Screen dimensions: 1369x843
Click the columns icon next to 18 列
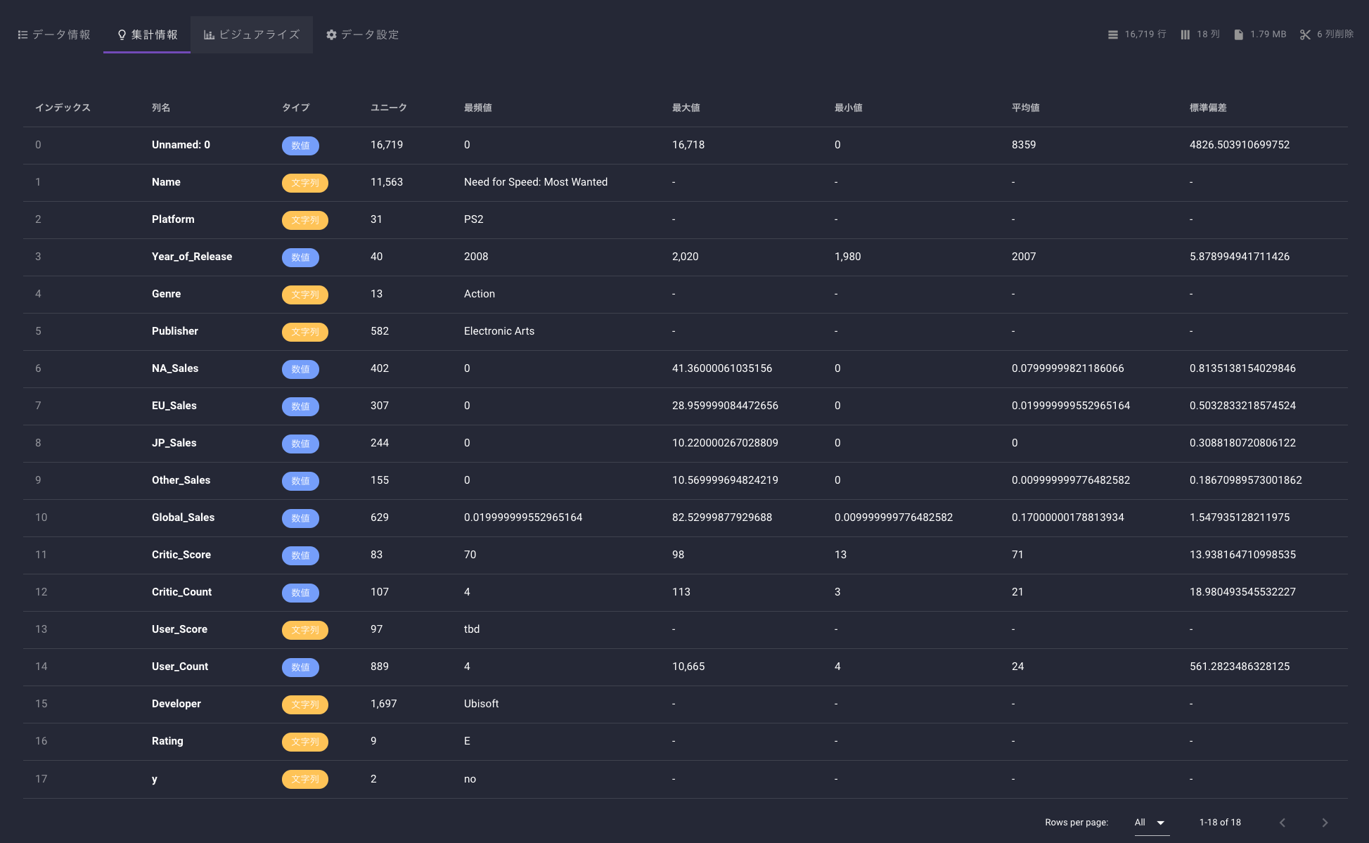click(x=1185, y=34)
